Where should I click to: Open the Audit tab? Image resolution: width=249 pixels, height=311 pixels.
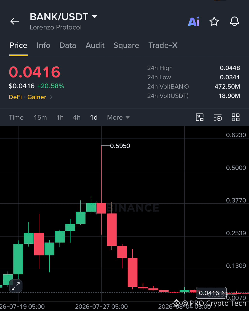[95, 45]
